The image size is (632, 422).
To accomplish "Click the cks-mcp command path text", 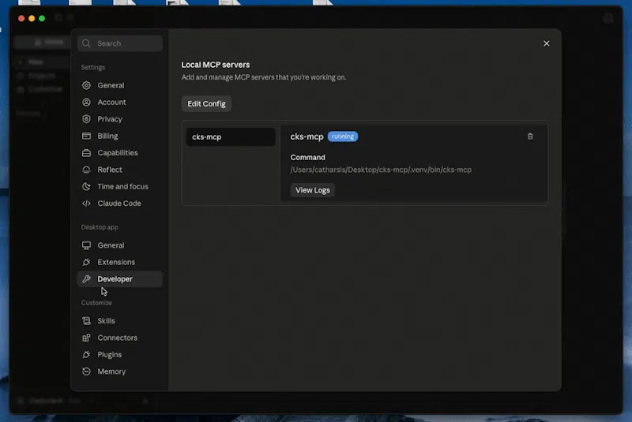I will (381, 170).
